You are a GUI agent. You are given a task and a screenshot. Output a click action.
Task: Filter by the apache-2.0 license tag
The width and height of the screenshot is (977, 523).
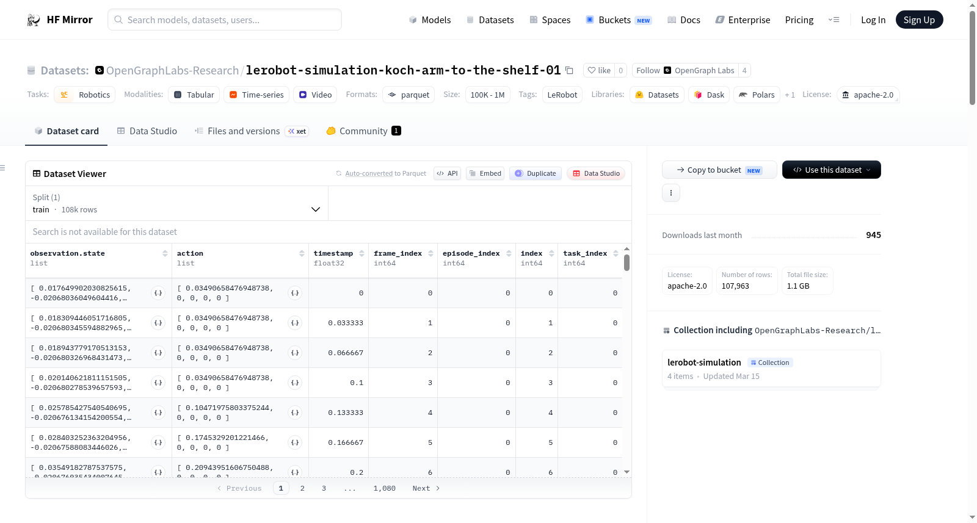click(868, 95)
